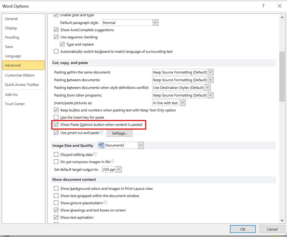This screenshot has width=287, height=237.
Task: Enable Automatically switch keyboard to match language
Action: [56, 51]
